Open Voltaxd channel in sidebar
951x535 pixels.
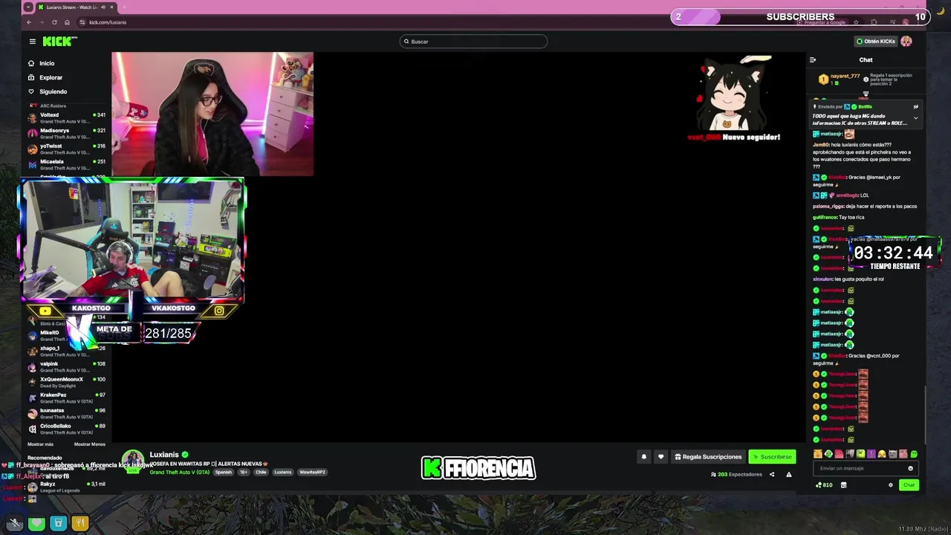pyautogui.click(x=67, y=117)
